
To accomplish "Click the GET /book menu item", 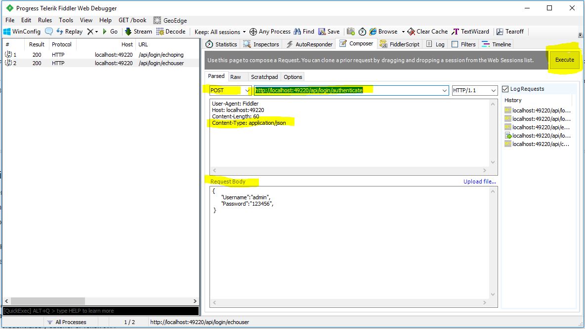I will [132, 20].
